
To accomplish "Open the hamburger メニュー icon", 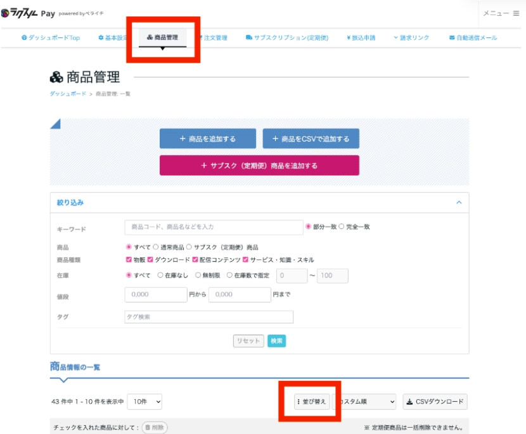I will pyautogui.click(x=516, y=13).
